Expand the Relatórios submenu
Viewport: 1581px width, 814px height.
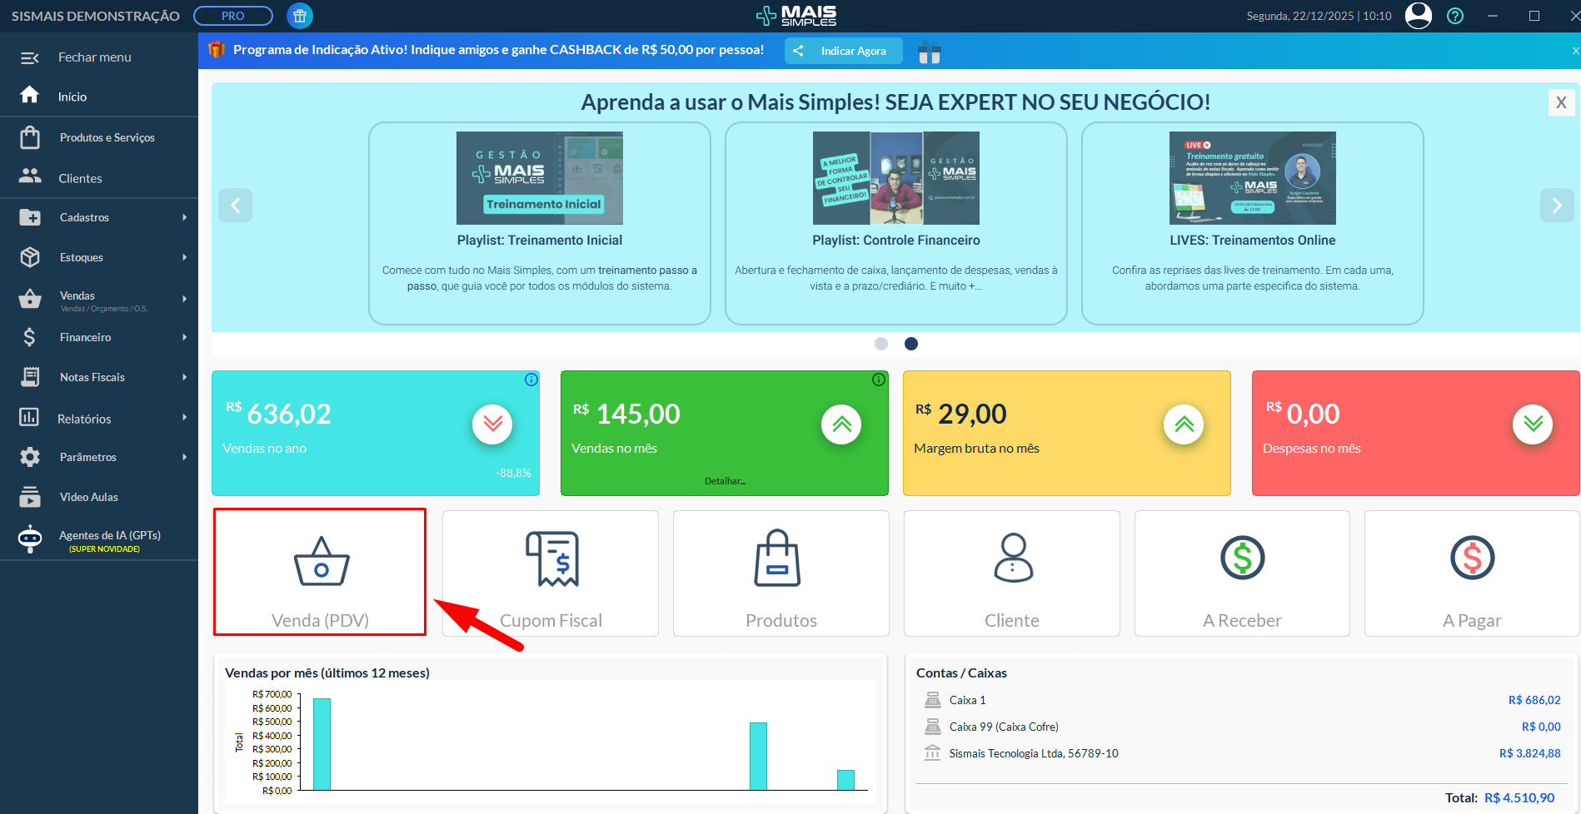click(x=100, y=419)
